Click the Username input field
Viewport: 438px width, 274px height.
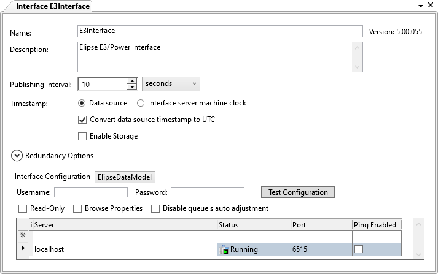[91, 192]
